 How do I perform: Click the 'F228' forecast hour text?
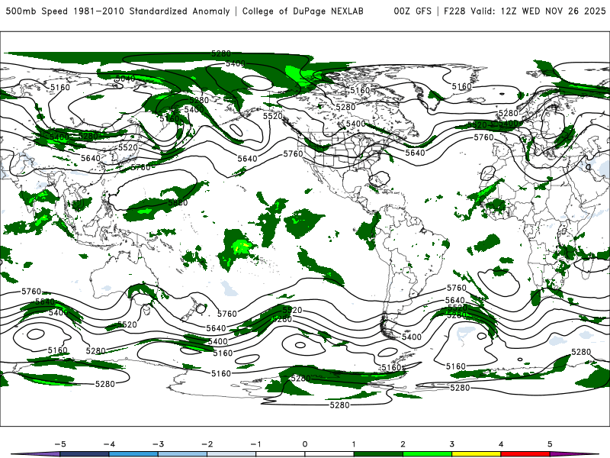click(x=454, y=11)
